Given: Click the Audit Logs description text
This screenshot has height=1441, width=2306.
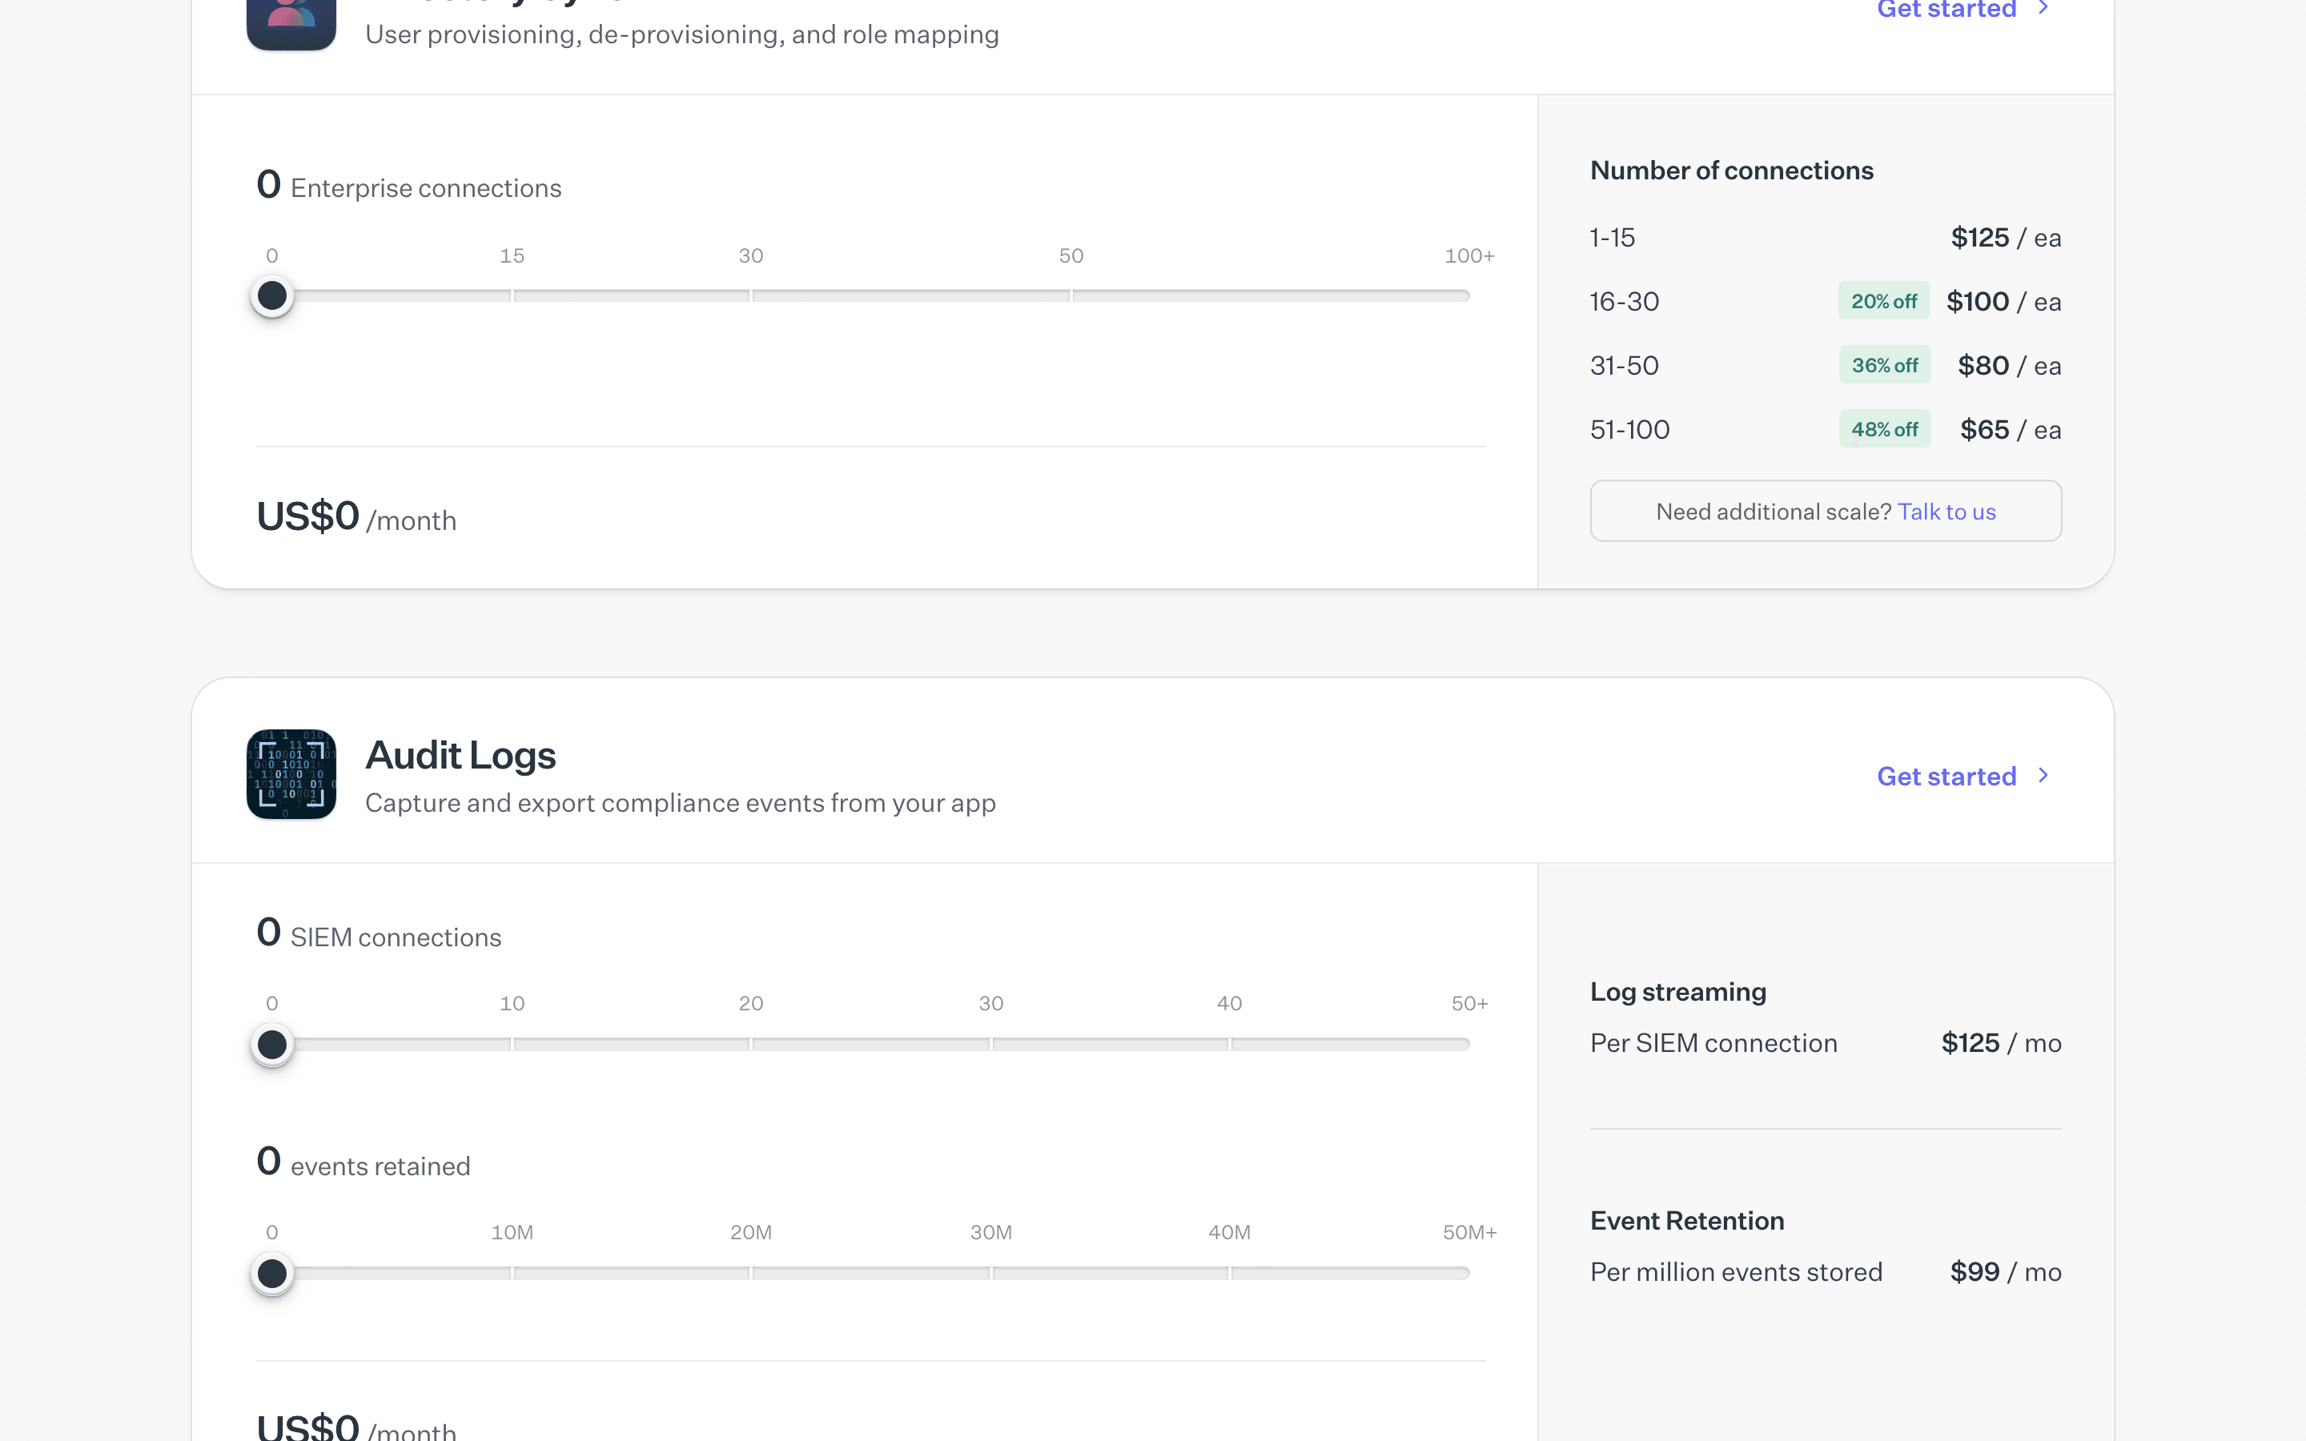Looking at the screenshot, I should coord(681,802).
